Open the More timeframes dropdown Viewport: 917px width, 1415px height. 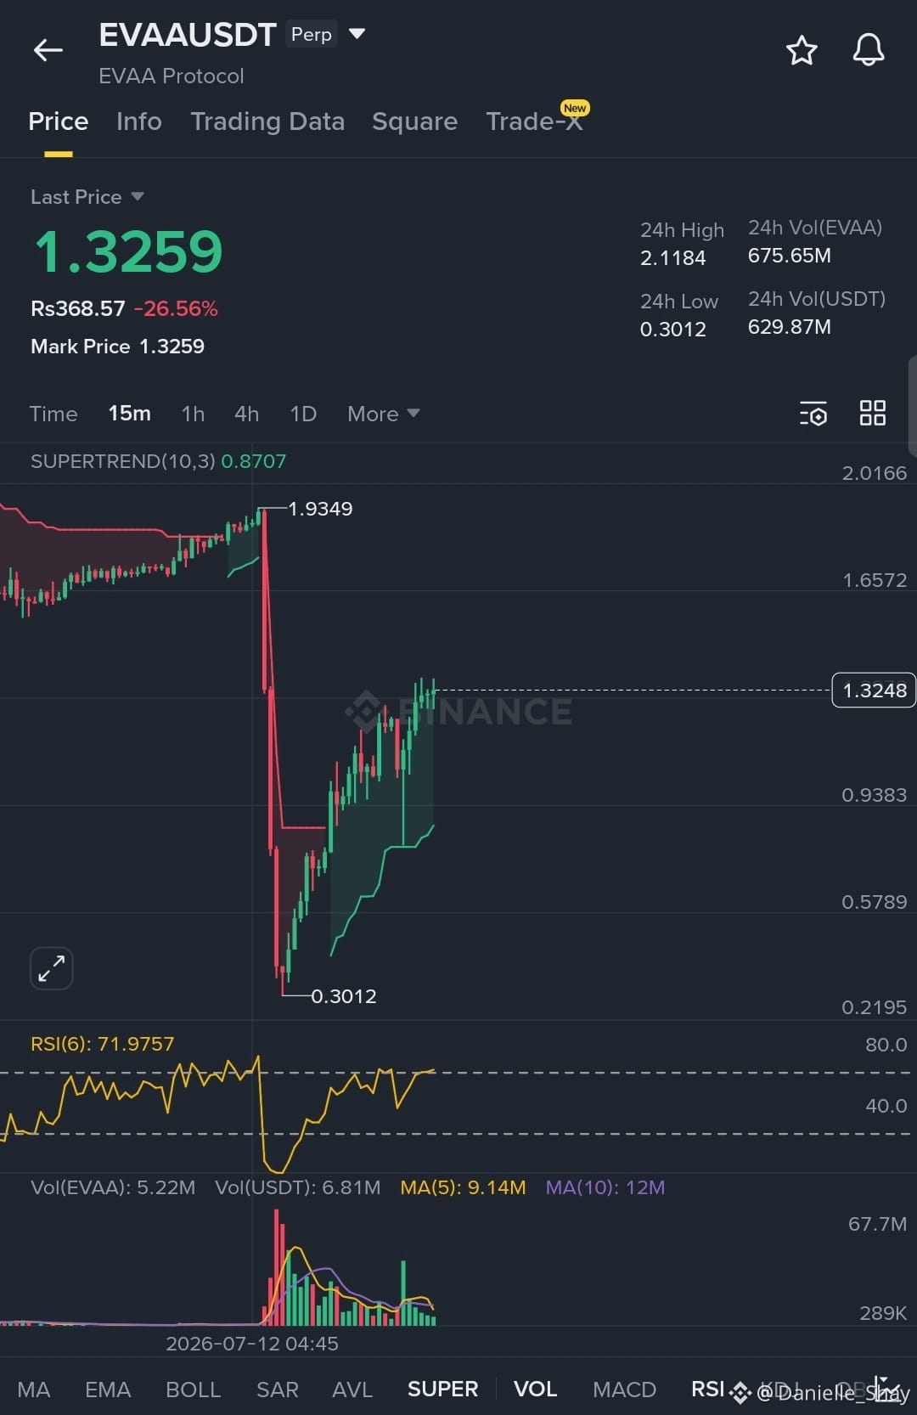384,414
